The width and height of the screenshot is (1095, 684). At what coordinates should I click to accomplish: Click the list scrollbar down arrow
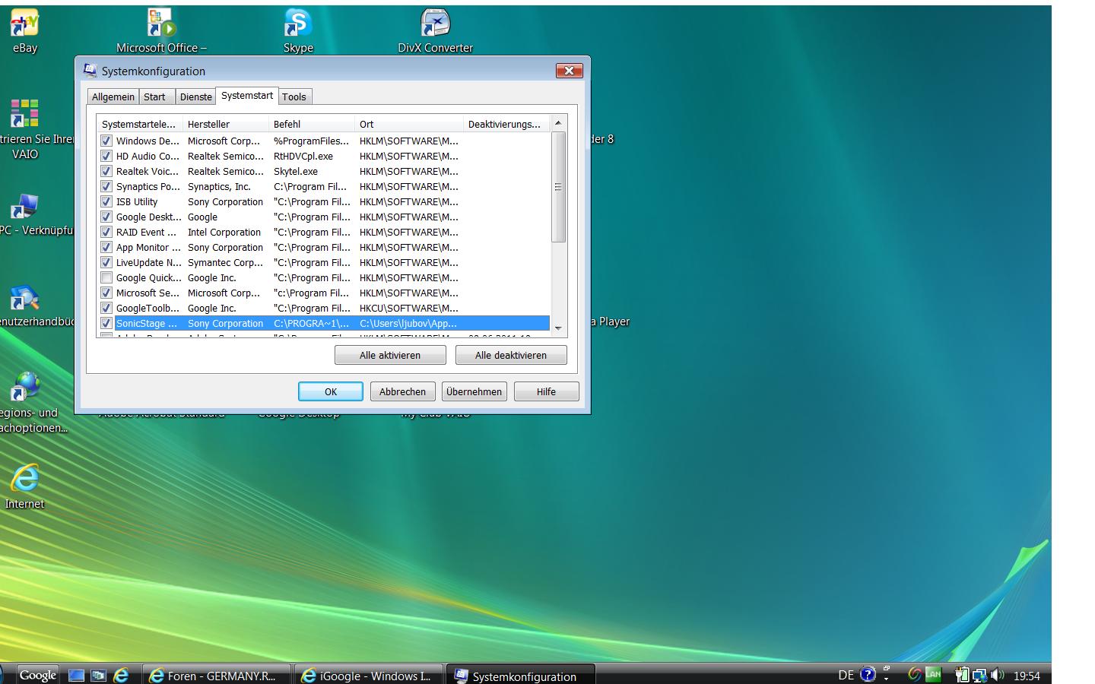point(558,328)
